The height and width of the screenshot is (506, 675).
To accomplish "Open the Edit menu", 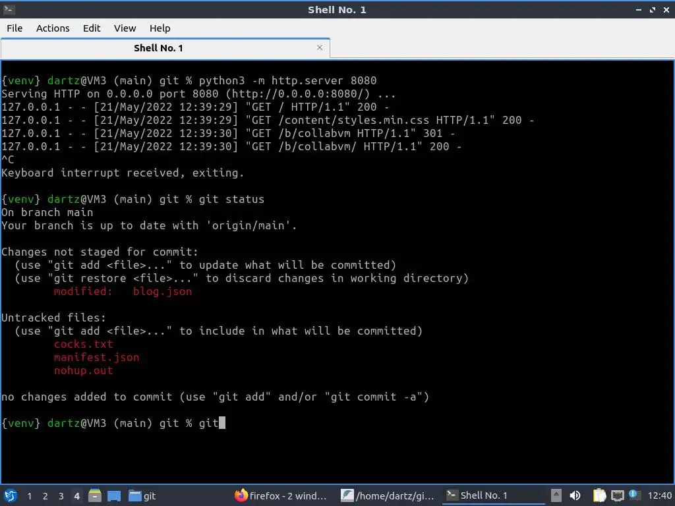I will (x=91, y=28).
